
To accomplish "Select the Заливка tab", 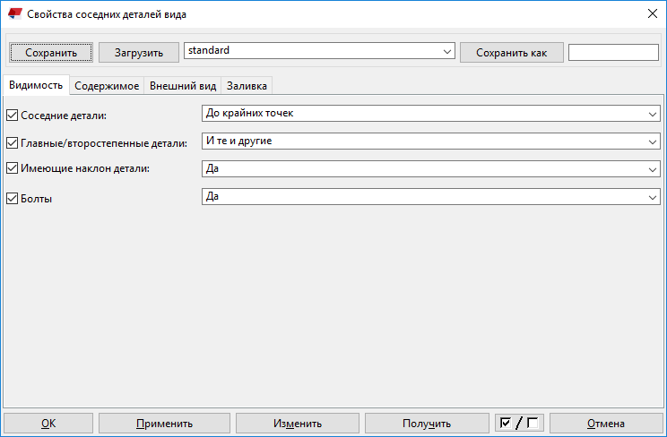I will pos(247,86).
